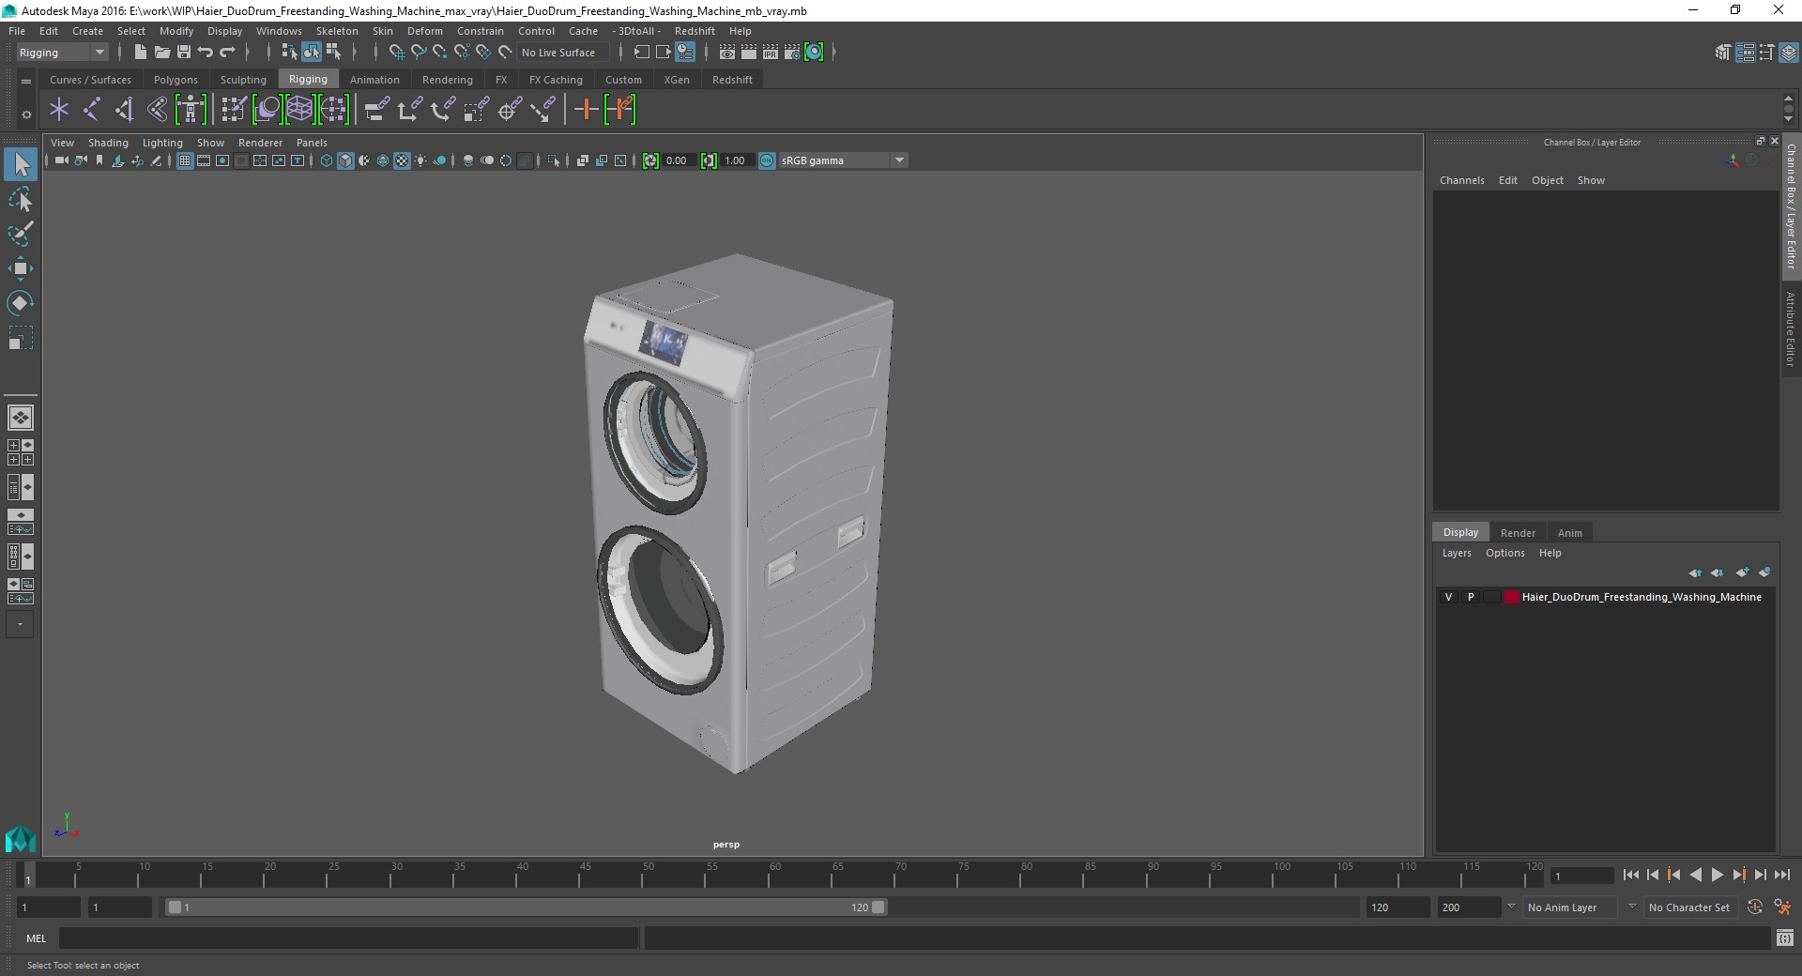
Task: Open Layers menu in layer editor
Action: 1457,553
